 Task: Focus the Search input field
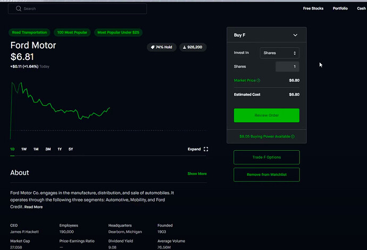tap(77, 9)
